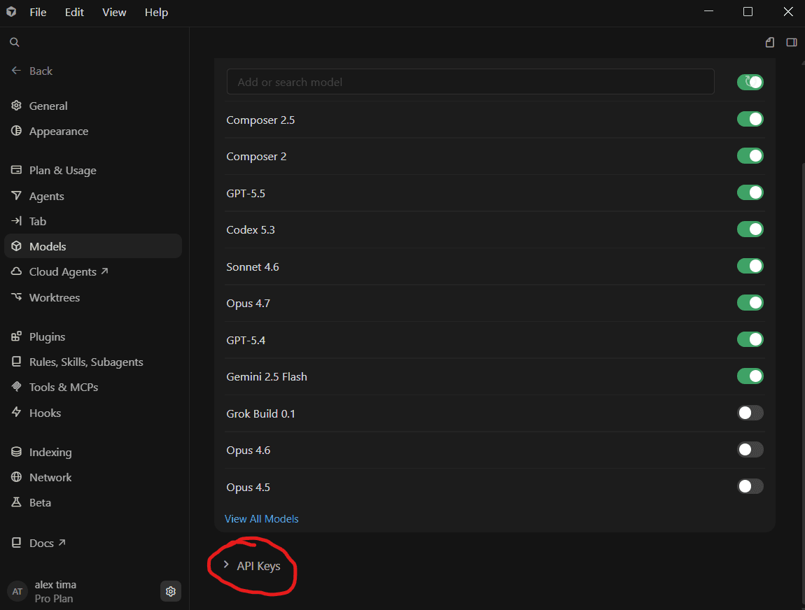Disable the Opus 4.7 toggle
805x610 pixels.
pyautogui.click(x=750, y=303)
